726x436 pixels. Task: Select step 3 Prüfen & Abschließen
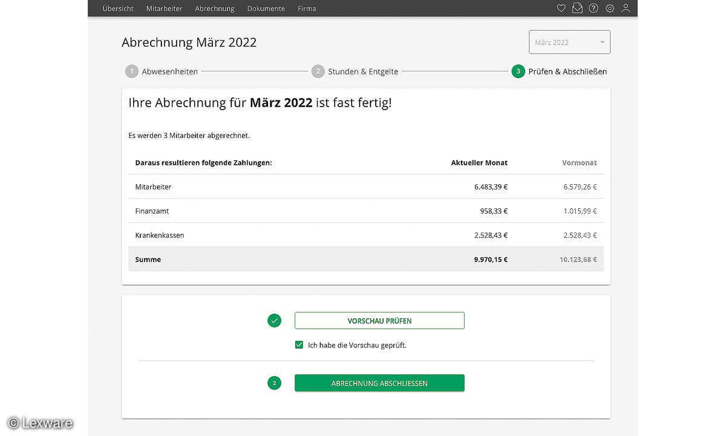pyautogui.click(x=559, y=71)
